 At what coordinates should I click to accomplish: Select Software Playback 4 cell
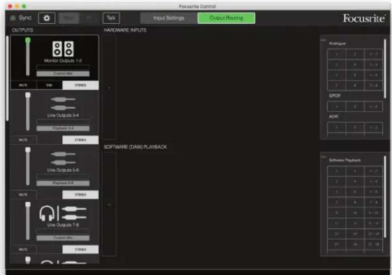pyautogui.click(x=355, y=181)
